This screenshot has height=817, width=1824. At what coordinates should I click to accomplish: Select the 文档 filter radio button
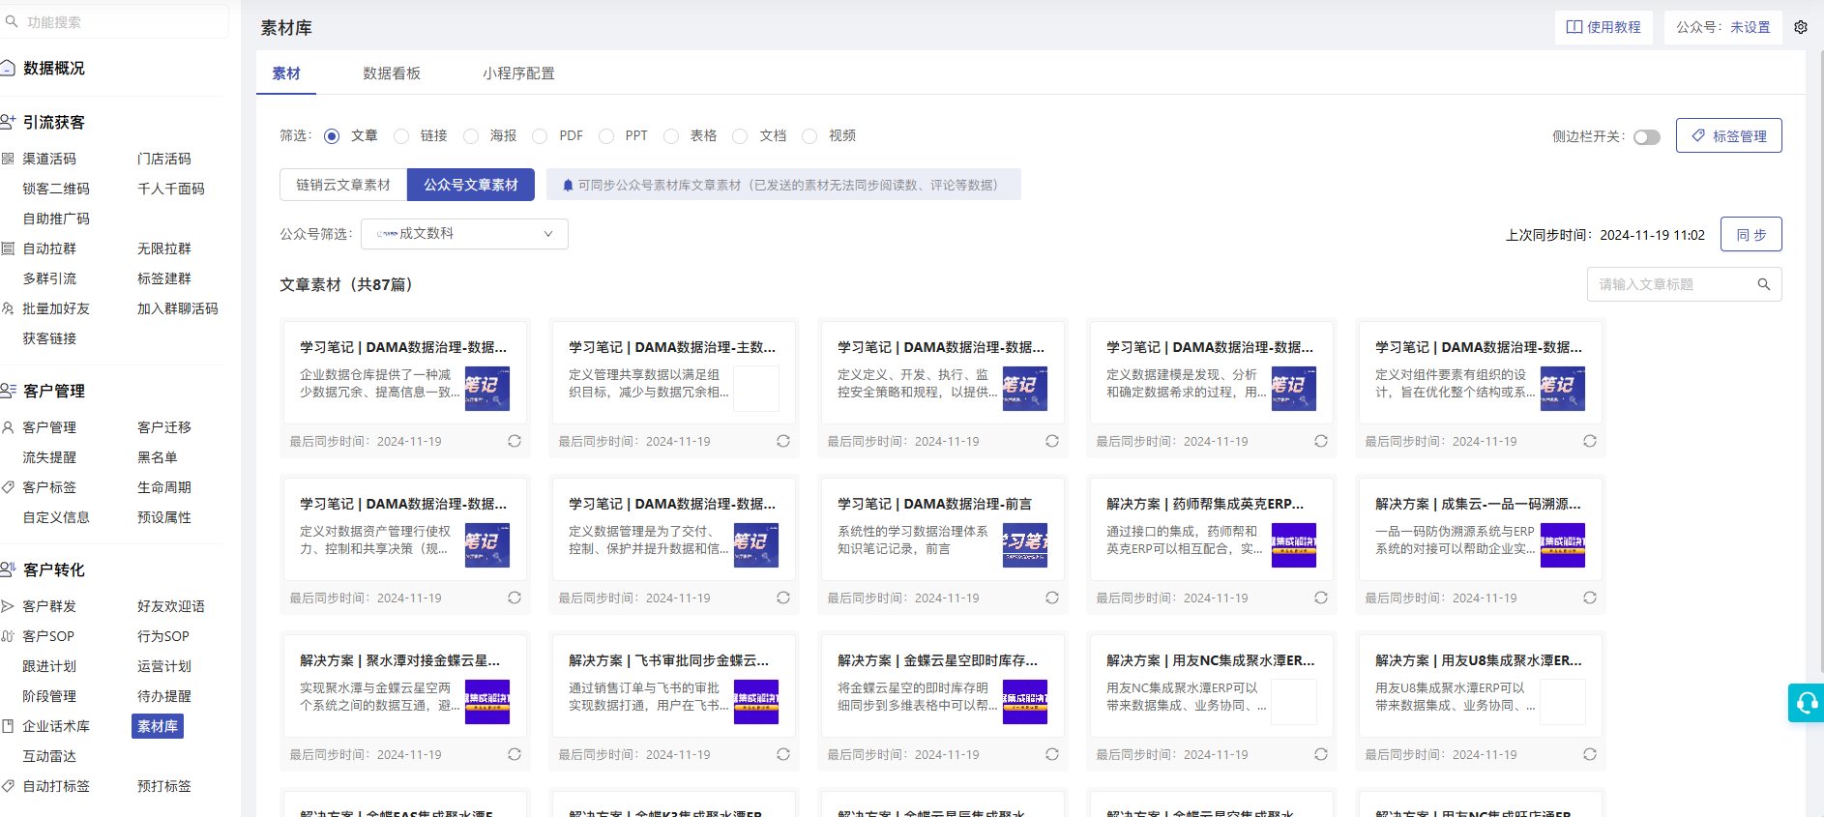740,136
